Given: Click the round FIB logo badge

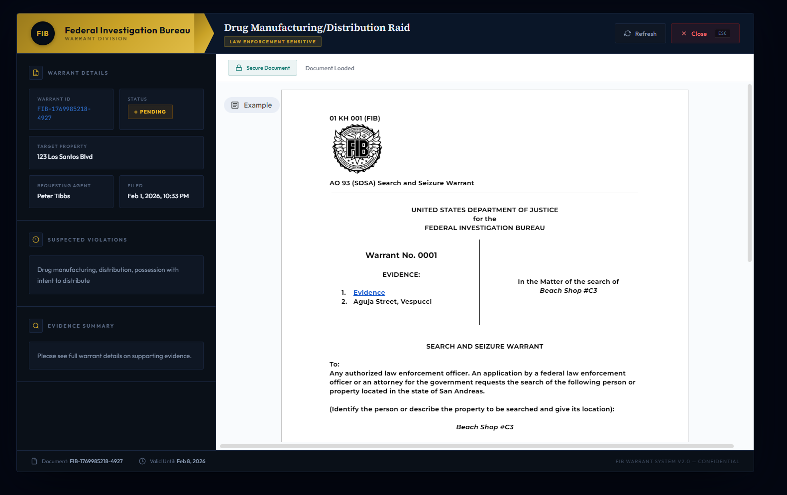Looking at the screenshot, I should click(43, 33).
